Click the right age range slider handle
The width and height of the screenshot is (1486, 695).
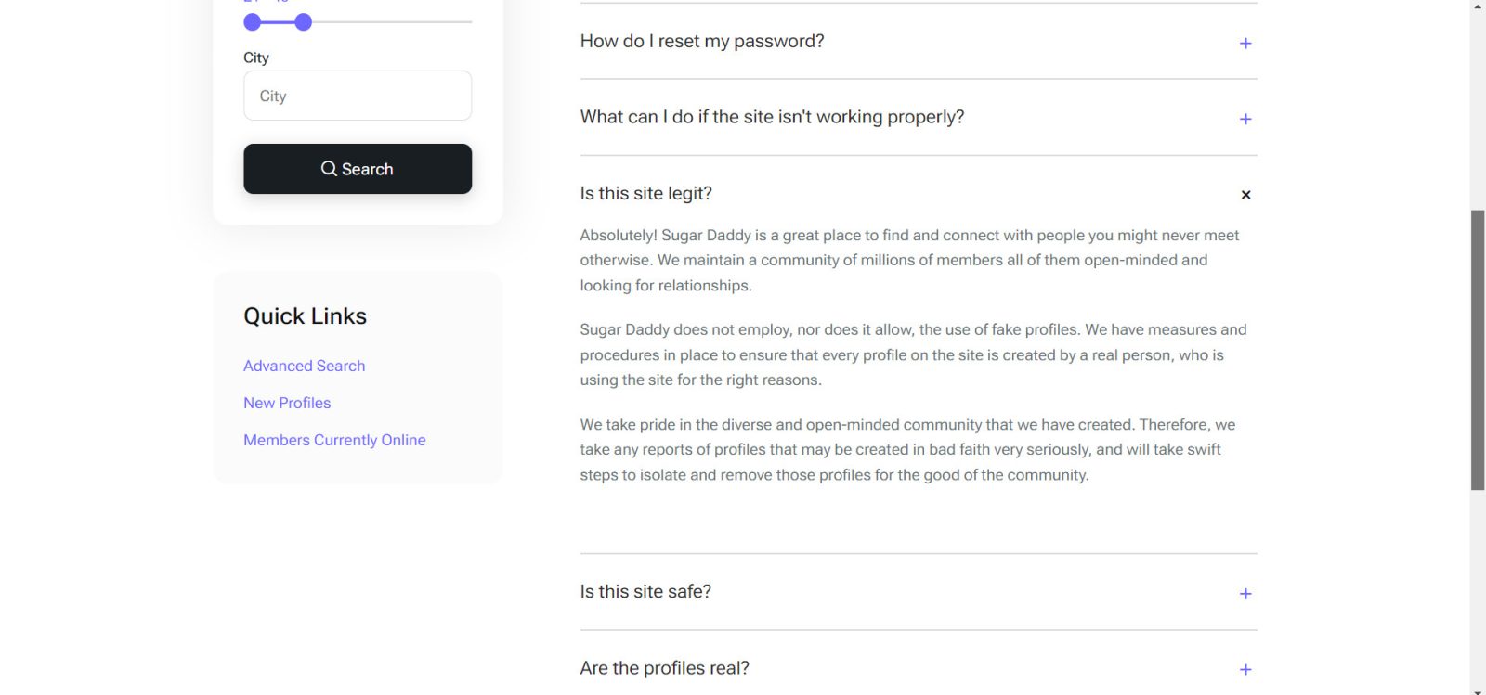tap(304, 22)
